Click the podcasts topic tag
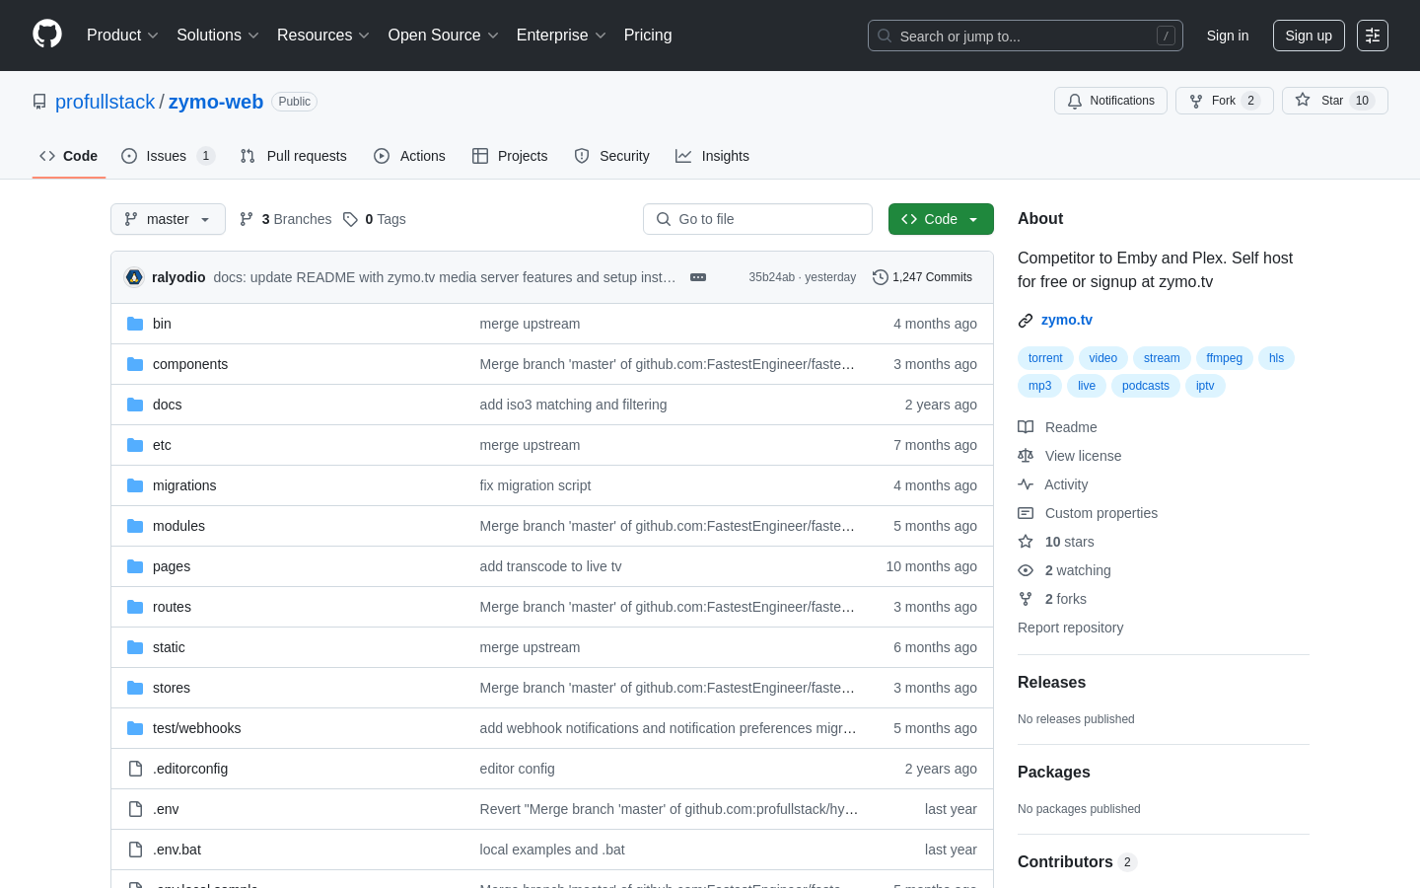The width and height of the screenshot is (1420, 888). point(1146,386)
